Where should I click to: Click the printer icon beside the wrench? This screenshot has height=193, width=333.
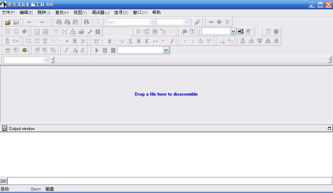pos(81,32)
